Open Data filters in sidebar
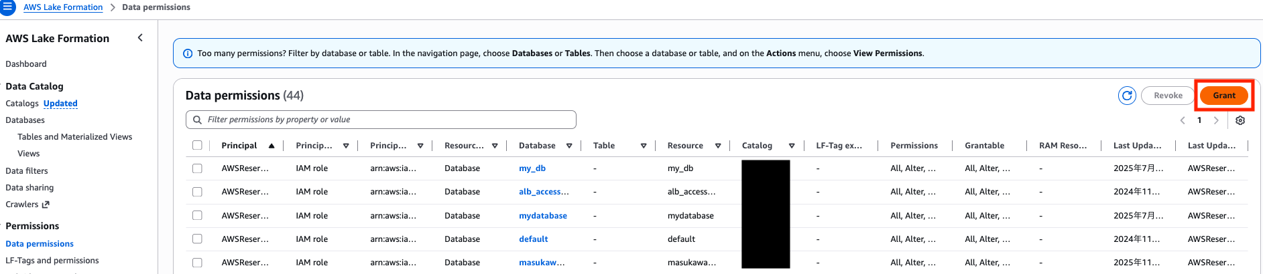The height and width of the screenshot is (274, 1263). point(27,171)
